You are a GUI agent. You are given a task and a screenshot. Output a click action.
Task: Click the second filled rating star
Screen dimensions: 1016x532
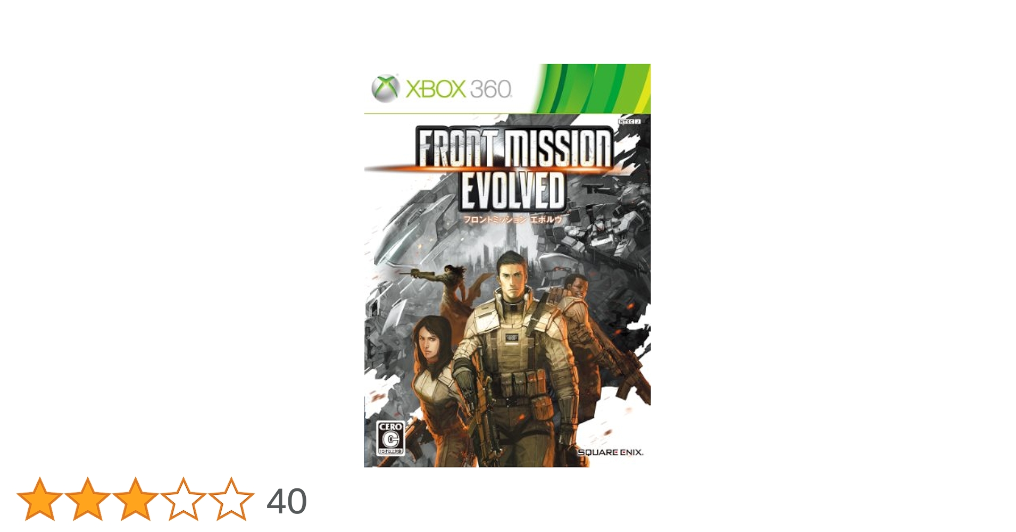[x=88, y=499]
